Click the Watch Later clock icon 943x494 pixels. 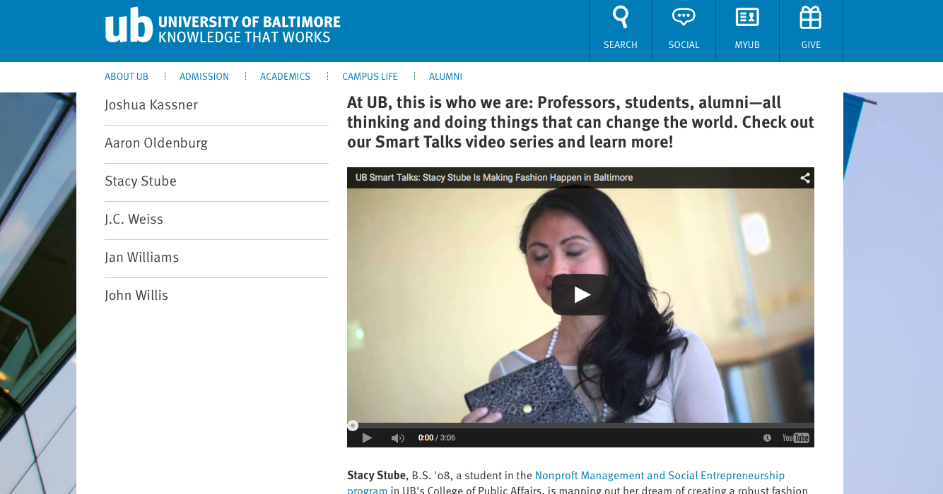pos(767,438)
